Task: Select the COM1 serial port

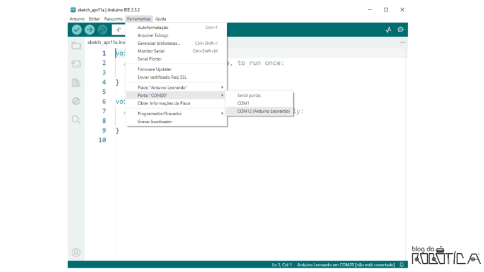Action: click(x=243, y=103)
